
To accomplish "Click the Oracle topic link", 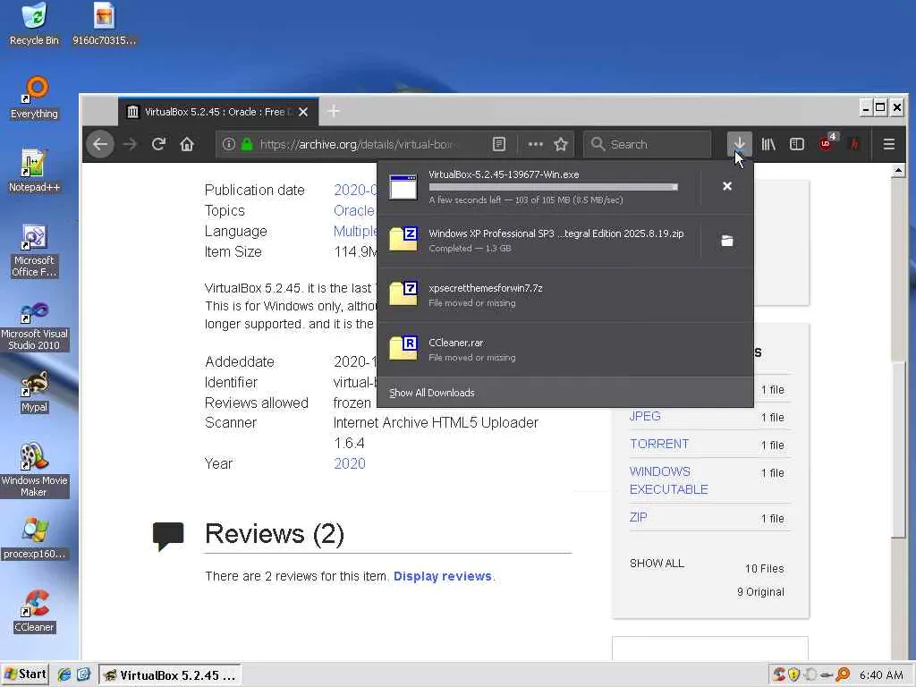I will tap(354, 210).
